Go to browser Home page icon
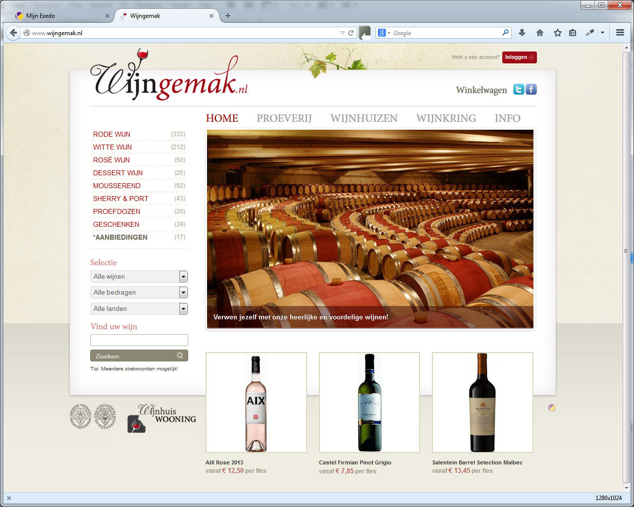 (540, 33)
